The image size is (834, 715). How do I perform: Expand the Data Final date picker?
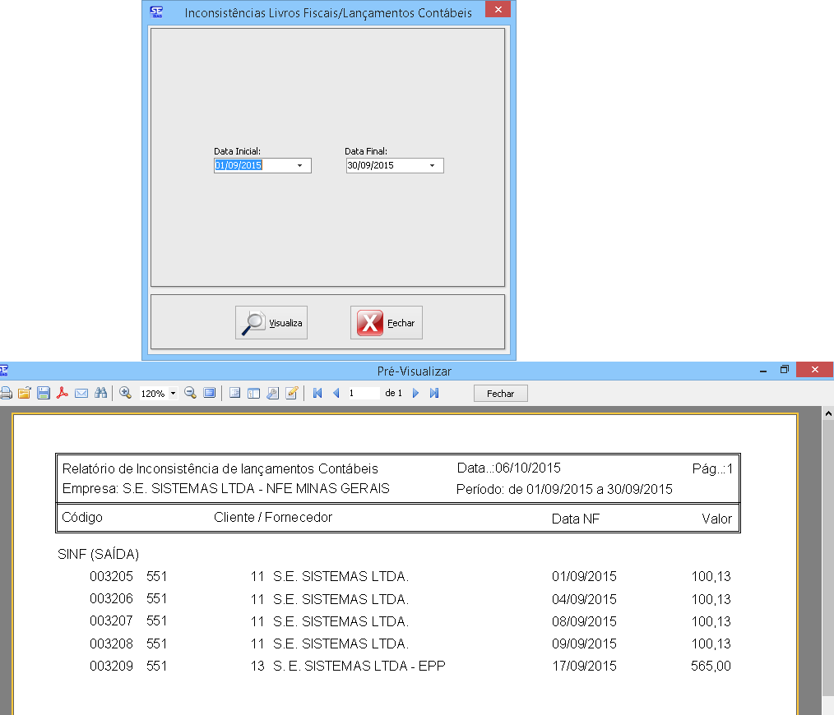(x=432, y=166)
